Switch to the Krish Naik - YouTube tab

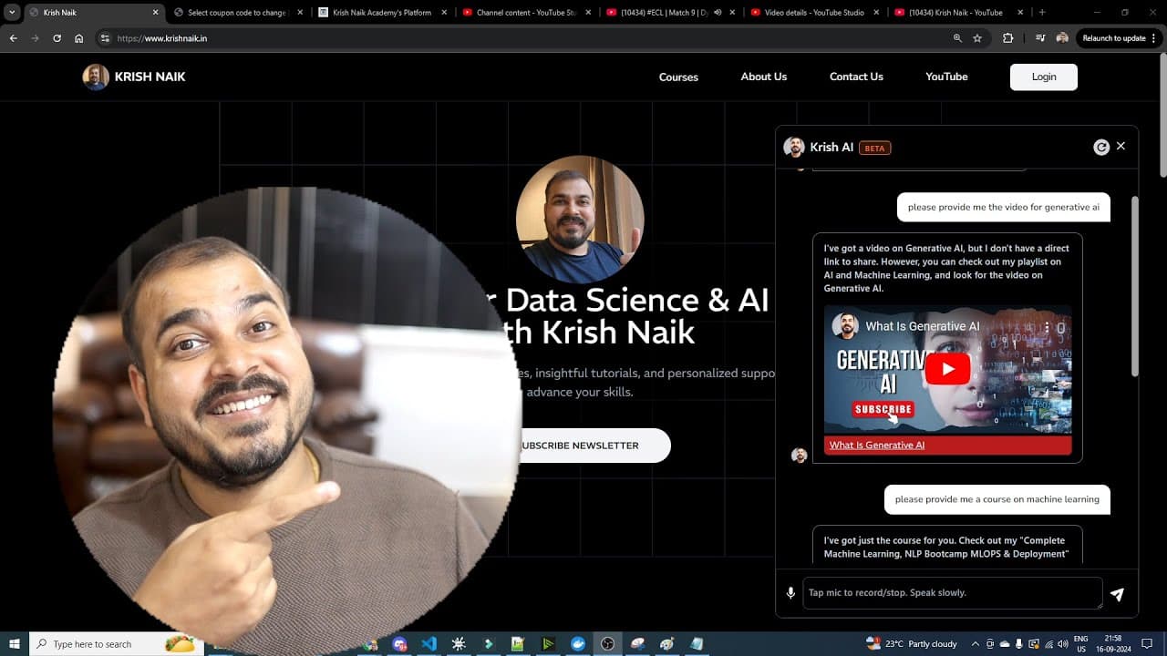coord(959,13)
